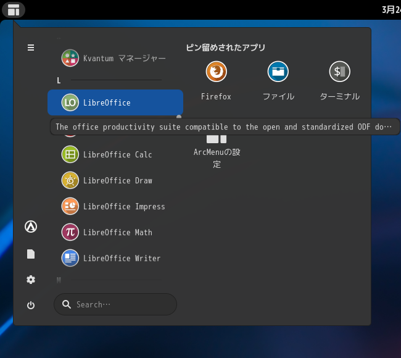Click the L section header in the app list
The height and width of the screenshot is (358, 401).
(x=59, y=81)
